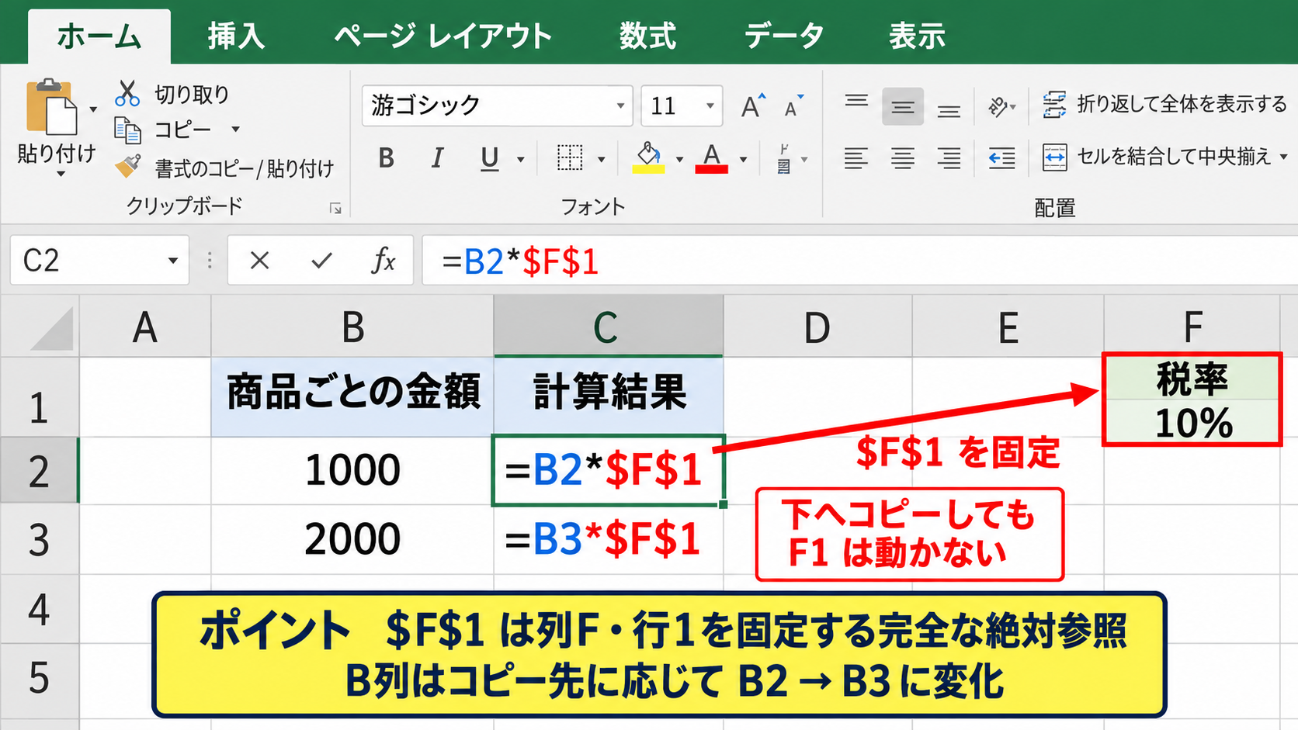
Task: Click the wrap text icon
Action: 1054,104
